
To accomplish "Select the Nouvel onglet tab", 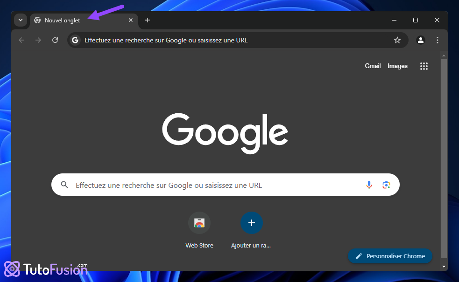I will coord(84,20).
